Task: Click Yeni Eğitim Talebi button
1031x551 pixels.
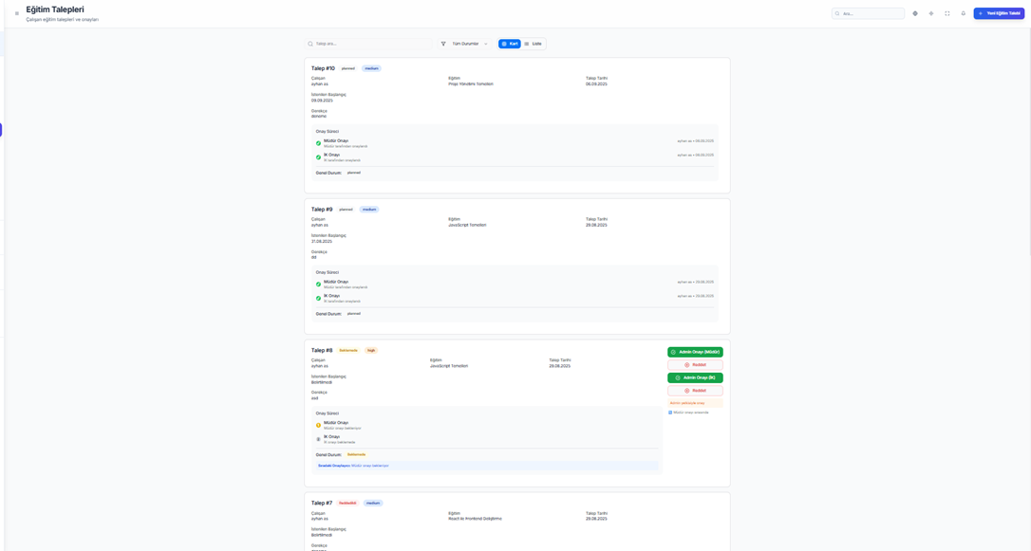Action: tap(999, 13)
